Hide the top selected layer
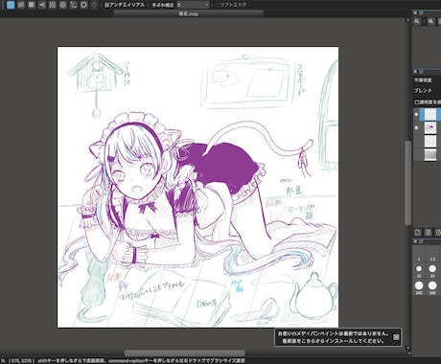 pyautogui.click(x=416, y=114)
